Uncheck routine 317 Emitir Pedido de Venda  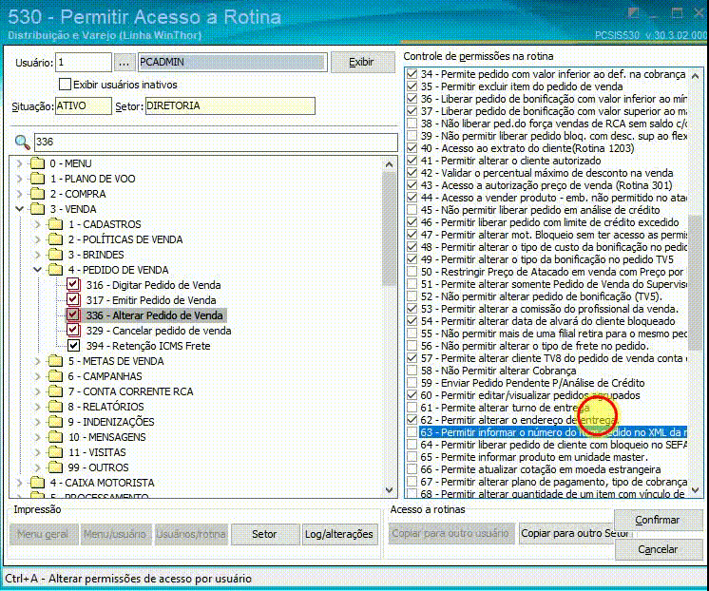73,300
